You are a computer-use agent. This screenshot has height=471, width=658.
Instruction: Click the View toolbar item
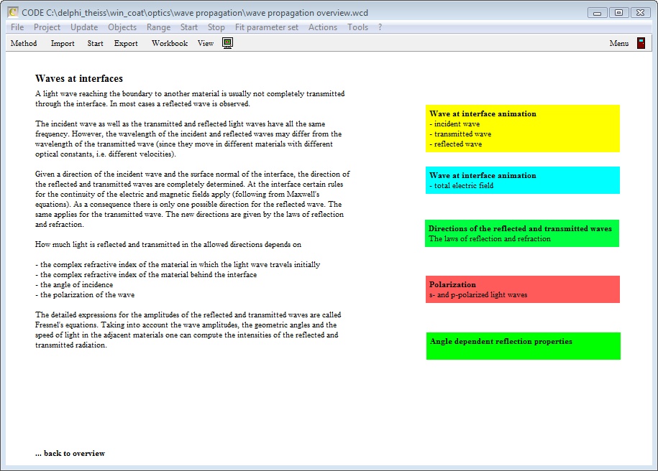click(x=206, y=43)
